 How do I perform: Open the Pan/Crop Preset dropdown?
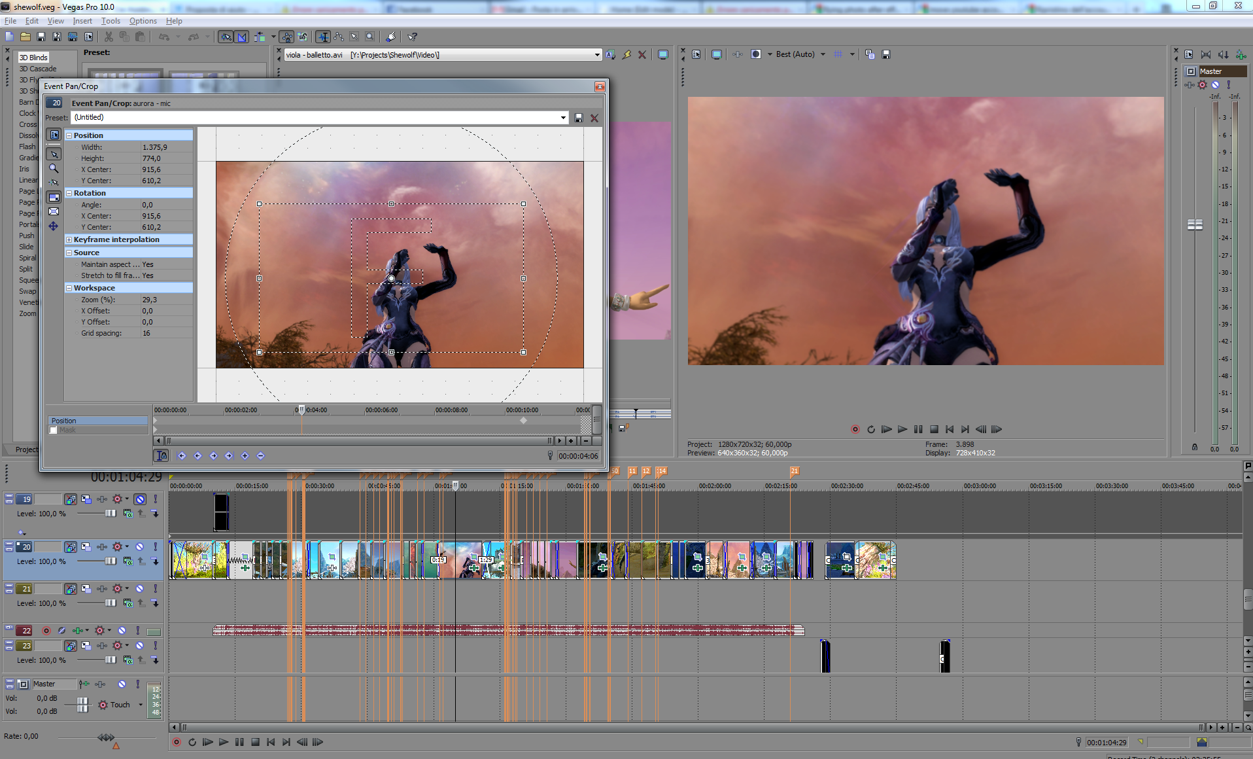(x=563, y=118)
